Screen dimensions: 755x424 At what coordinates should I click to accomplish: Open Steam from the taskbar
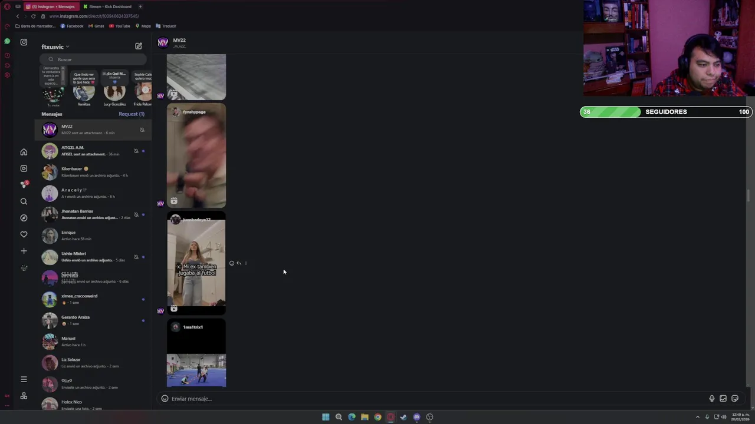(x=403, y=417)
